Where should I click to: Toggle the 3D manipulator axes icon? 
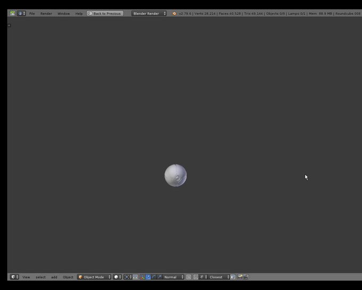[x=142, y=277]
